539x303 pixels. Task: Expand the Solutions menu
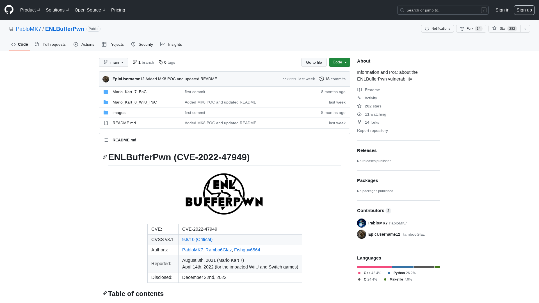pos(57,10)
